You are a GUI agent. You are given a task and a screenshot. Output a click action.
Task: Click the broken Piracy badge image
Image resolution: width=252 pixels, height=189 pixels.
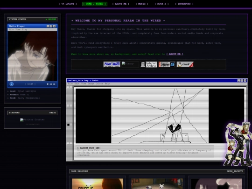(x=130, y=64)
